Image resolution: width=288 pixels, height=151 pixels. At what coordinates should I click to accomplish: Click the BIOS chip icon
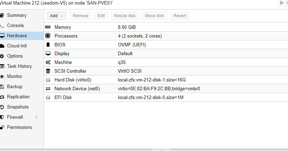point(48,45)
